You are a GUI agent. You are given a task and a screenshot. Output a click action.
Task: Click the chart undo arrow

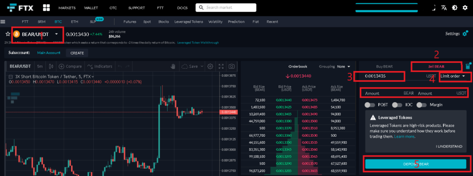click(x=120, y=67)
